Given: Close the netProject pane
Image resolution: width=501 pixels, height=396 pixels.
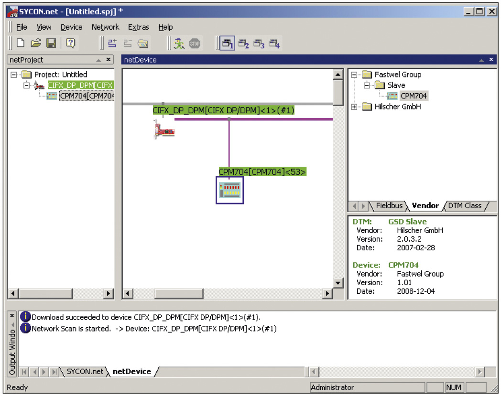Looking at the screenshot, I should (109, 60).
